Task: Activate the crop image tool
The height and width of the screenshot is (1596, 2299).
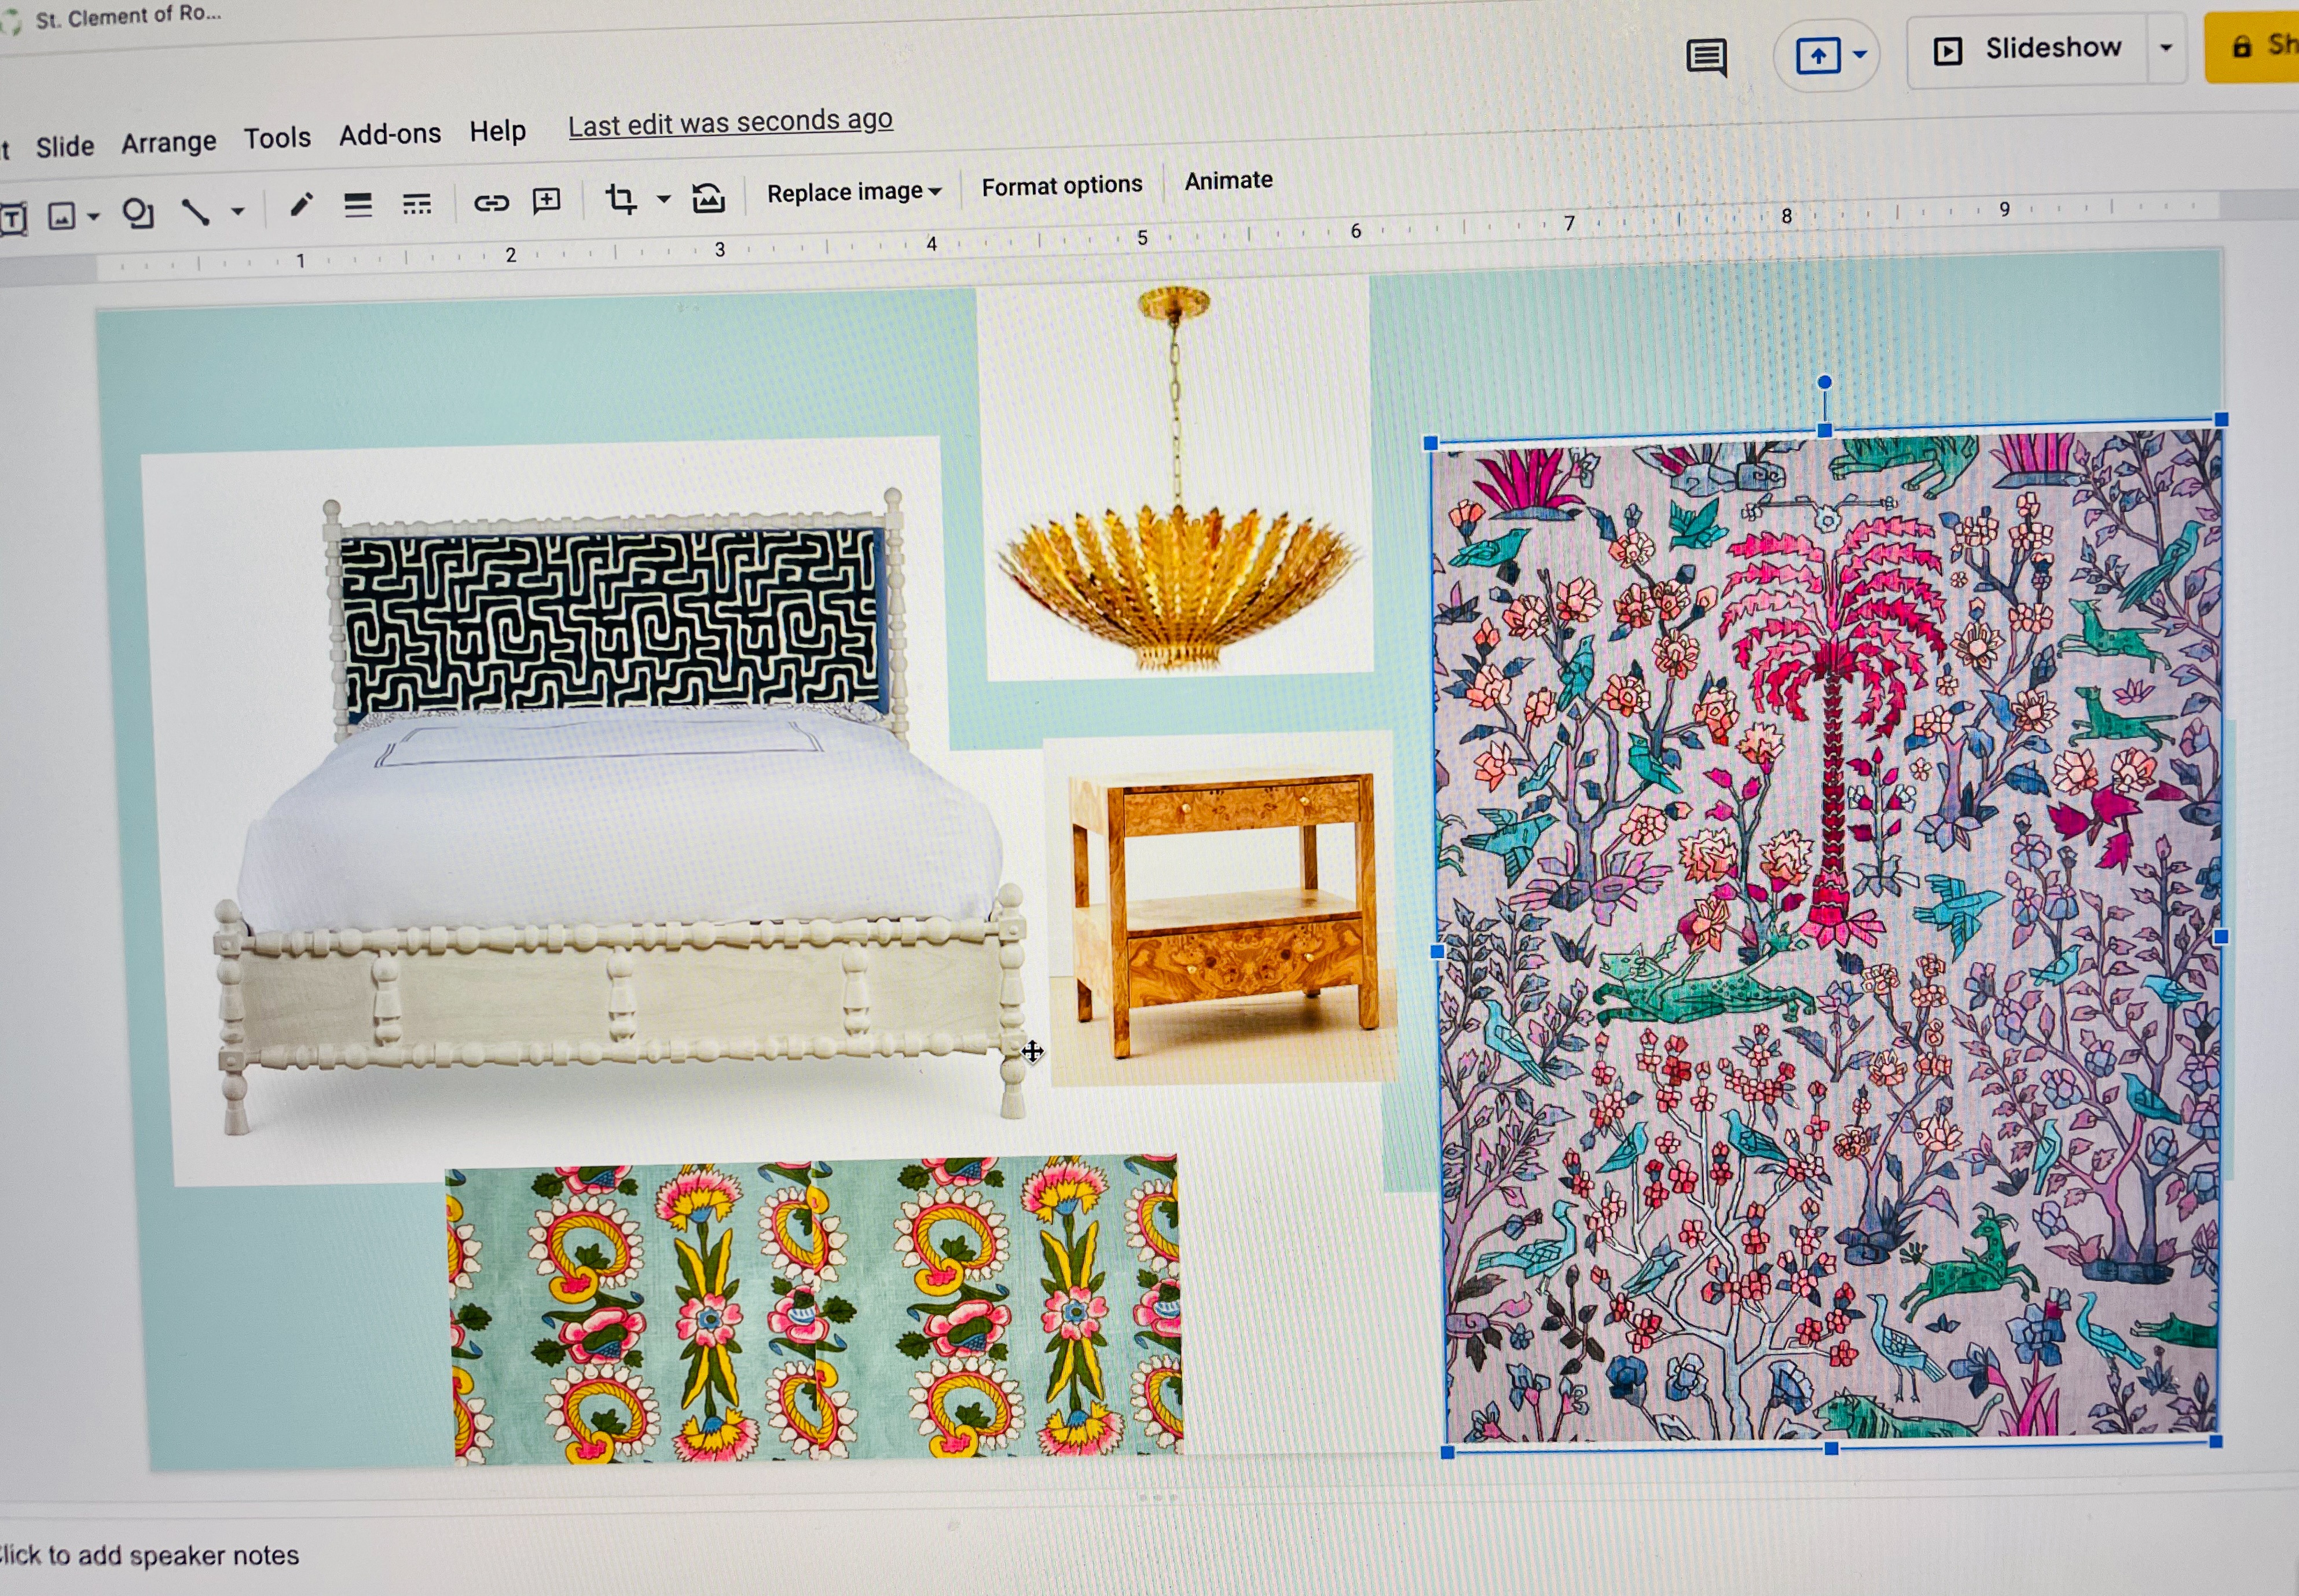Action: (x=621, y=199)
